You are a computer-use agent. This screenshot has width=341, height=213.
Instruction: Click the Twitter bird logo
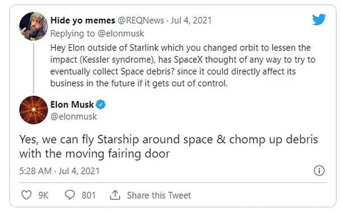[x=319, y=19]
